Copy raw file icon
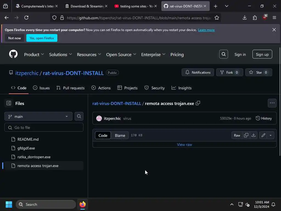Screen dimensions: 281x211 tap(246, 135)
